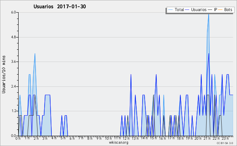Click the CC BY-SA 3.0 license text

tap(225, 143)
